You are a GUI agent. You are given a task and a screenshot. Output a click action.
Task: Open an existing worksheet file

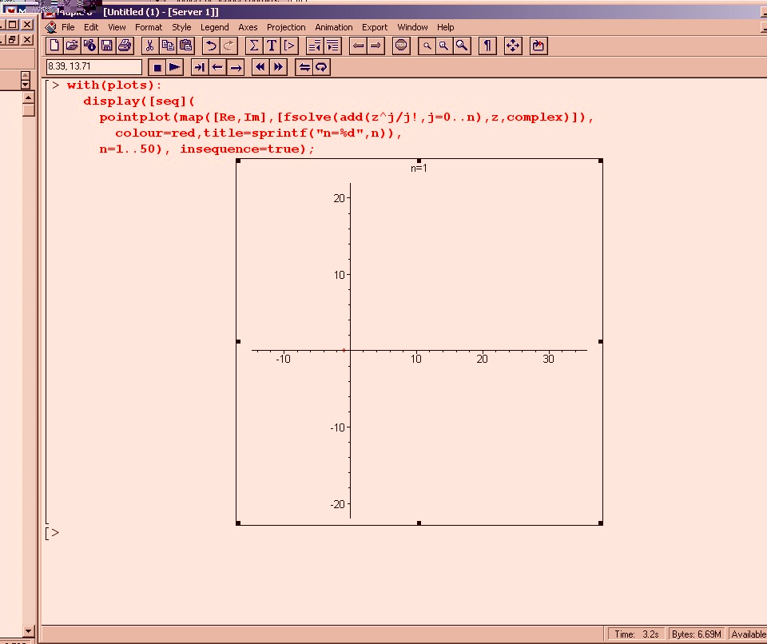(72, 46)
